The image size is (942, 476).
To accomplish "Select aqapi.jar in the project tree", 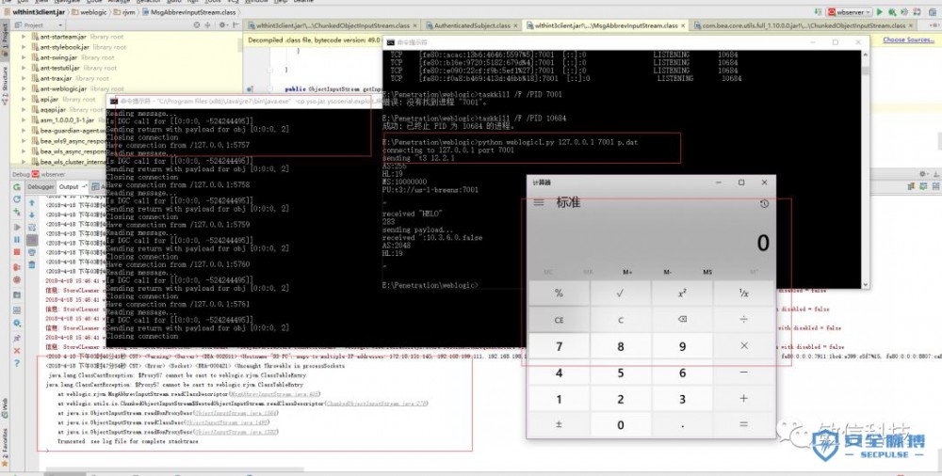I will click(53, 110).
